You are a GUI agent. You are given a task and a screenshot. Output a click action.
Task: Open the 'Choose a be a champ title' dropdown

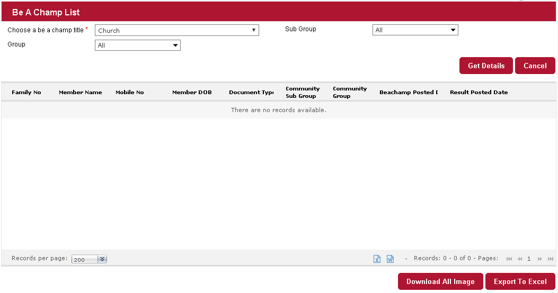[x=177, y=31]
